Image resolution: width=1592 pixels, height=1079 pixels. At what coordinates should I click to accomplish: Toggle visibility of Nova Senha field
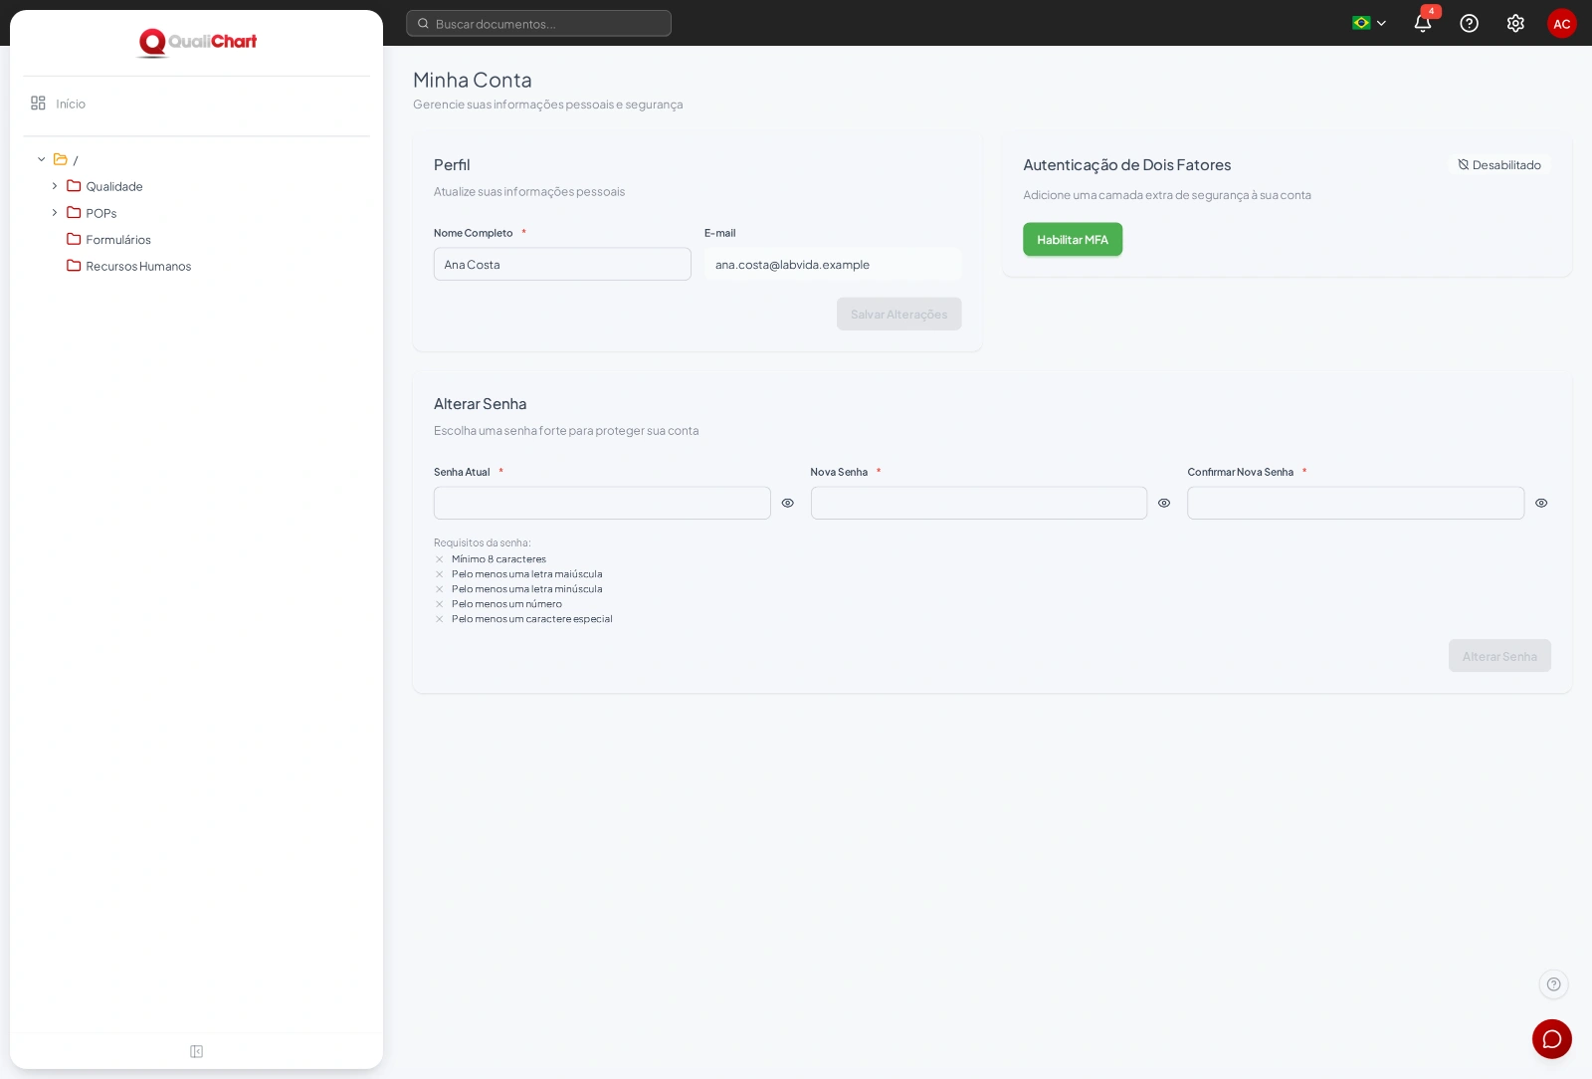(x=1164, y=503)
